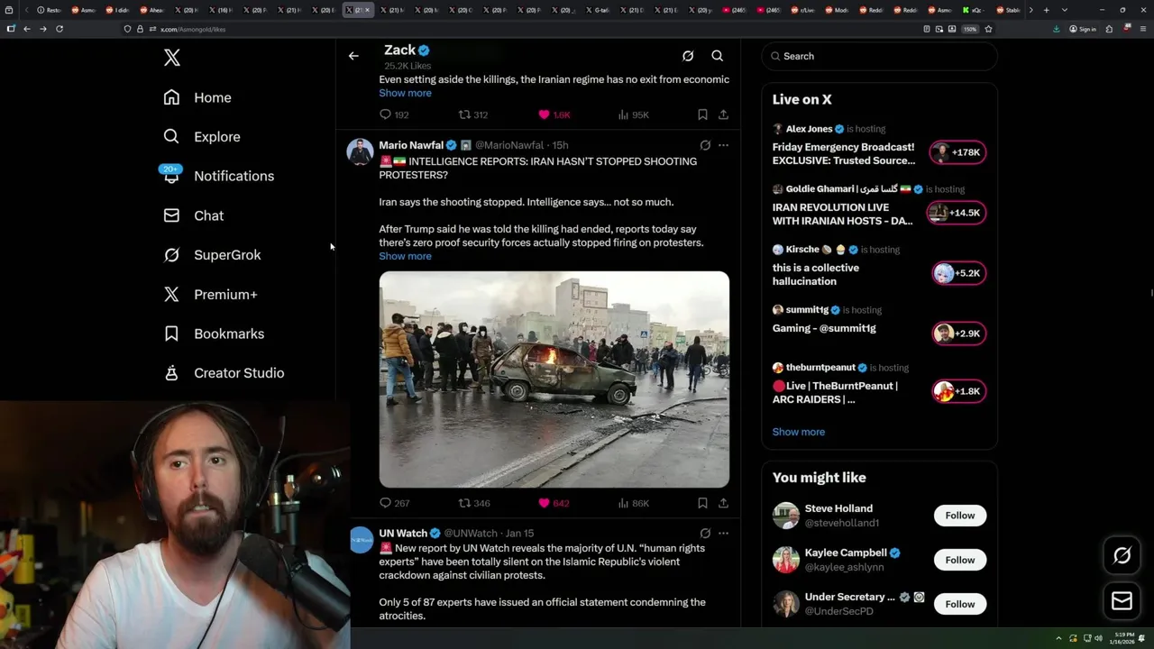View analytics showing 95K views

[x=634, y=114]
